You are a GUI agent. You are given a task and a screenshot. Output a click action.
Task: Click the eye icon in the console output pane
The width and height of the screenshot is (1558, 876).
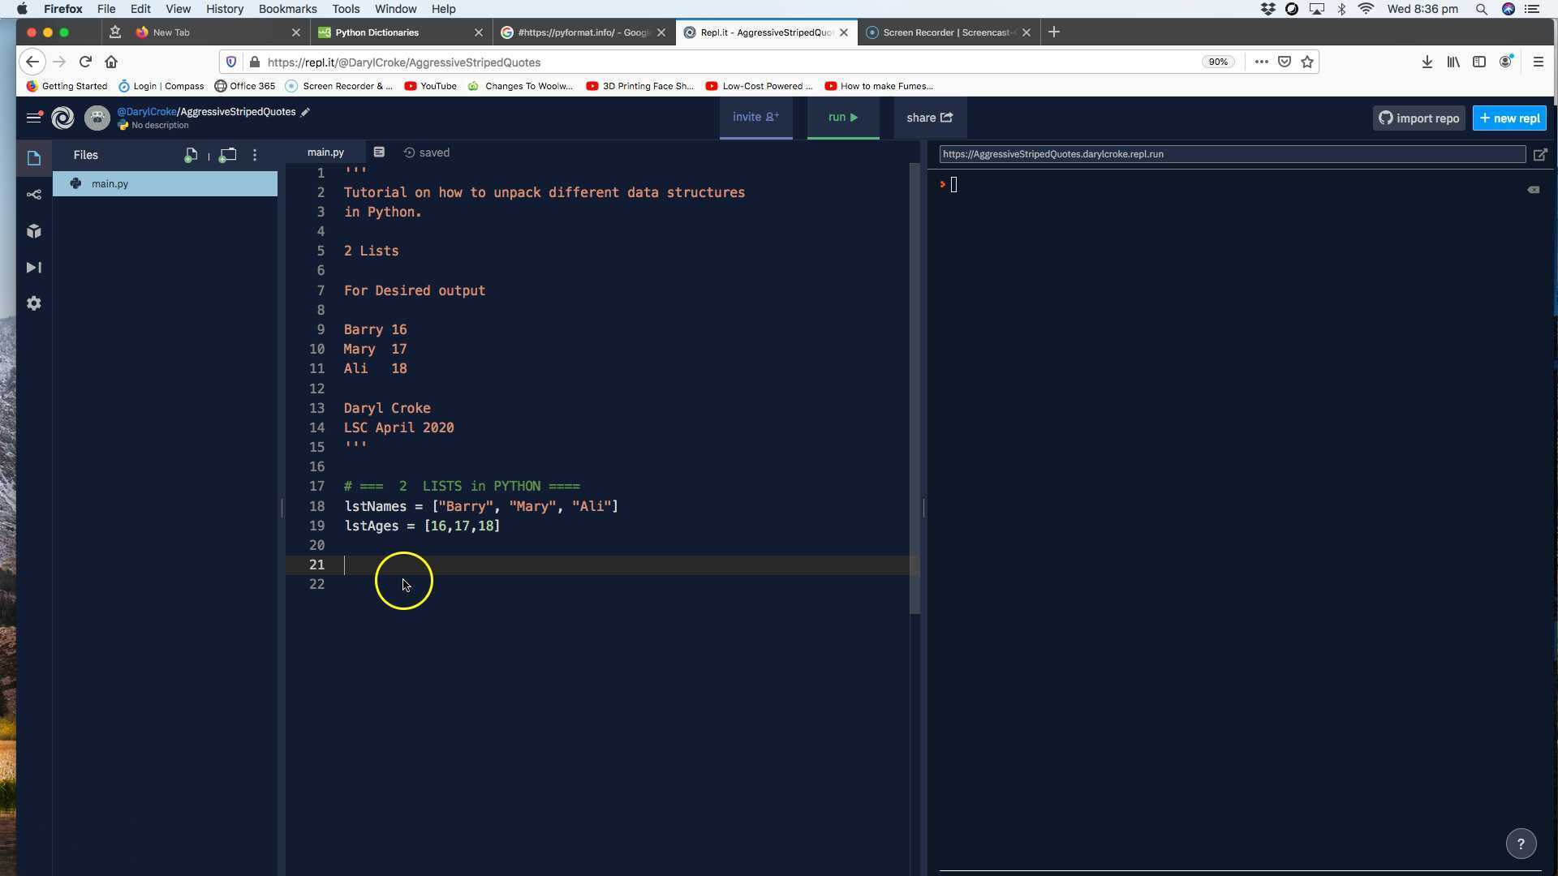click(x=1534, y=190)
